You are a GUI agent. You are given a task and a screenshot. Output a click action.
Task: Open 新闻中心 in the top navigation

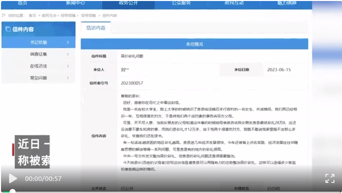tap(76, 3)
